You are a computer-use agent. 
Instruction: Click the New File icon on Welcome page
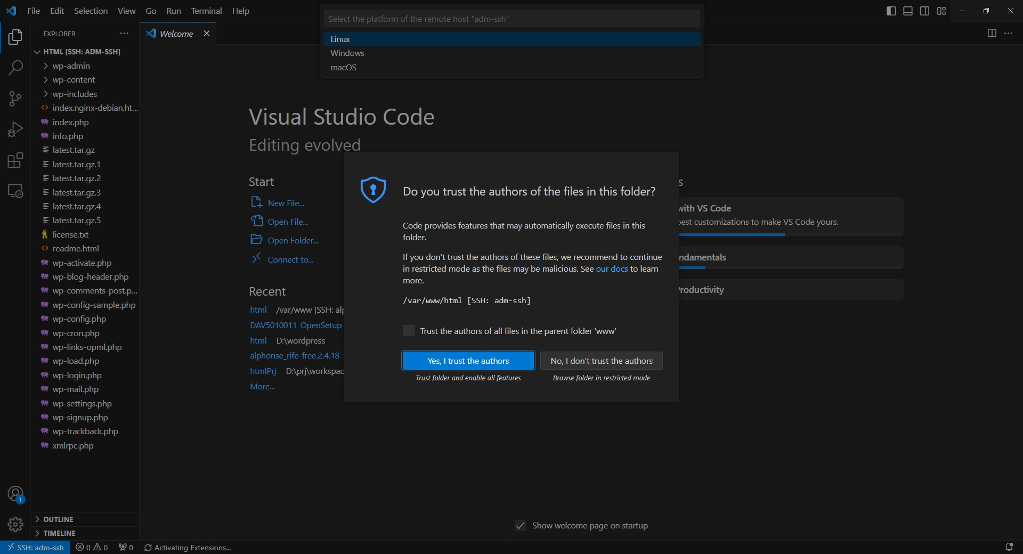(x=256, y=202)
